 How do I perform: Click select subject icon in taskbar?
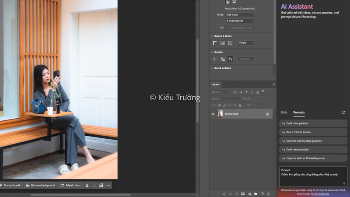coord(87,185)
